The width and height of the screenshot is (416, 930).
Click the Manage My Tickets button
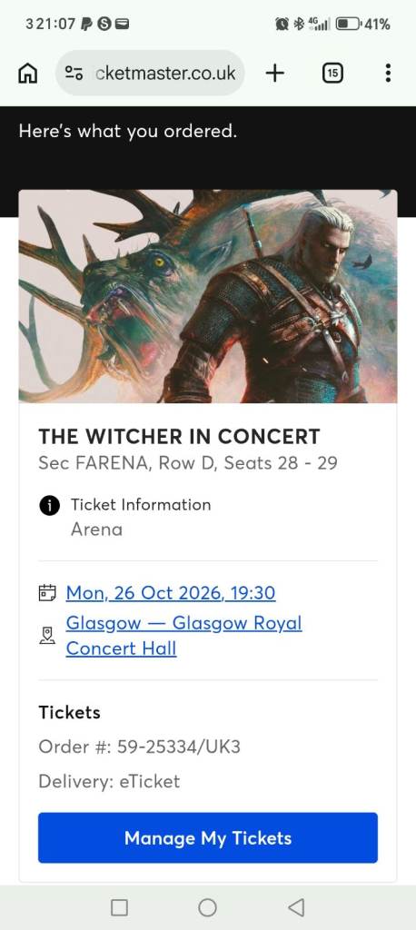pyautogui.click(x=208, y=837)
